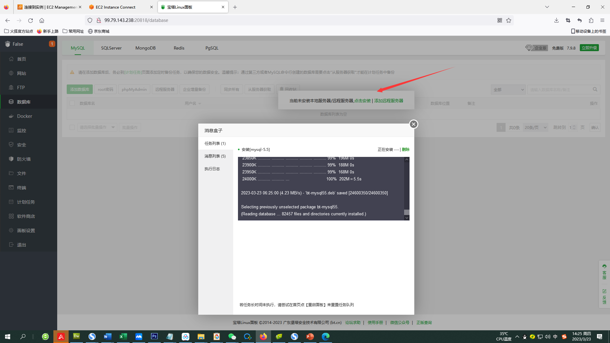Expand the 请选择批量操作 dropdown

coord(97,127)
